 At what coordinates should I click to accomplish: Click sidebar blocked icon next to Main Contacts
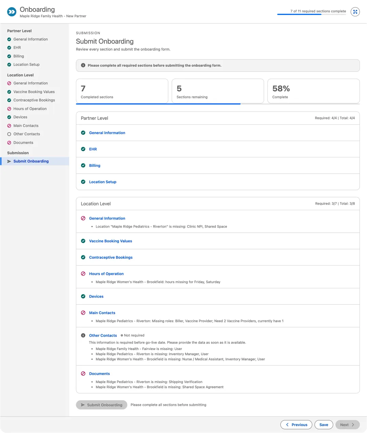pos(9,126)
